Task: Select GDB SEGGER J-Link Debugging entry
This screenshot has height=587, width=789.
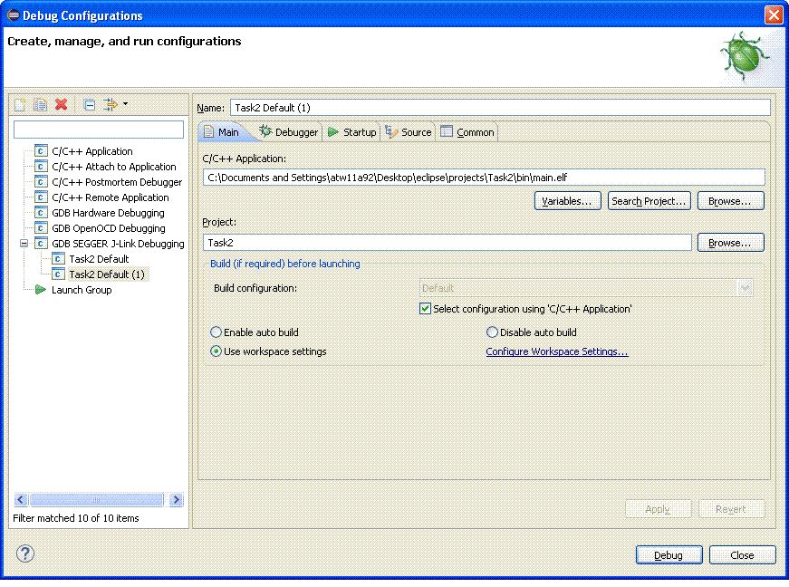Action: pyautogui.click(x=118, y=244)
